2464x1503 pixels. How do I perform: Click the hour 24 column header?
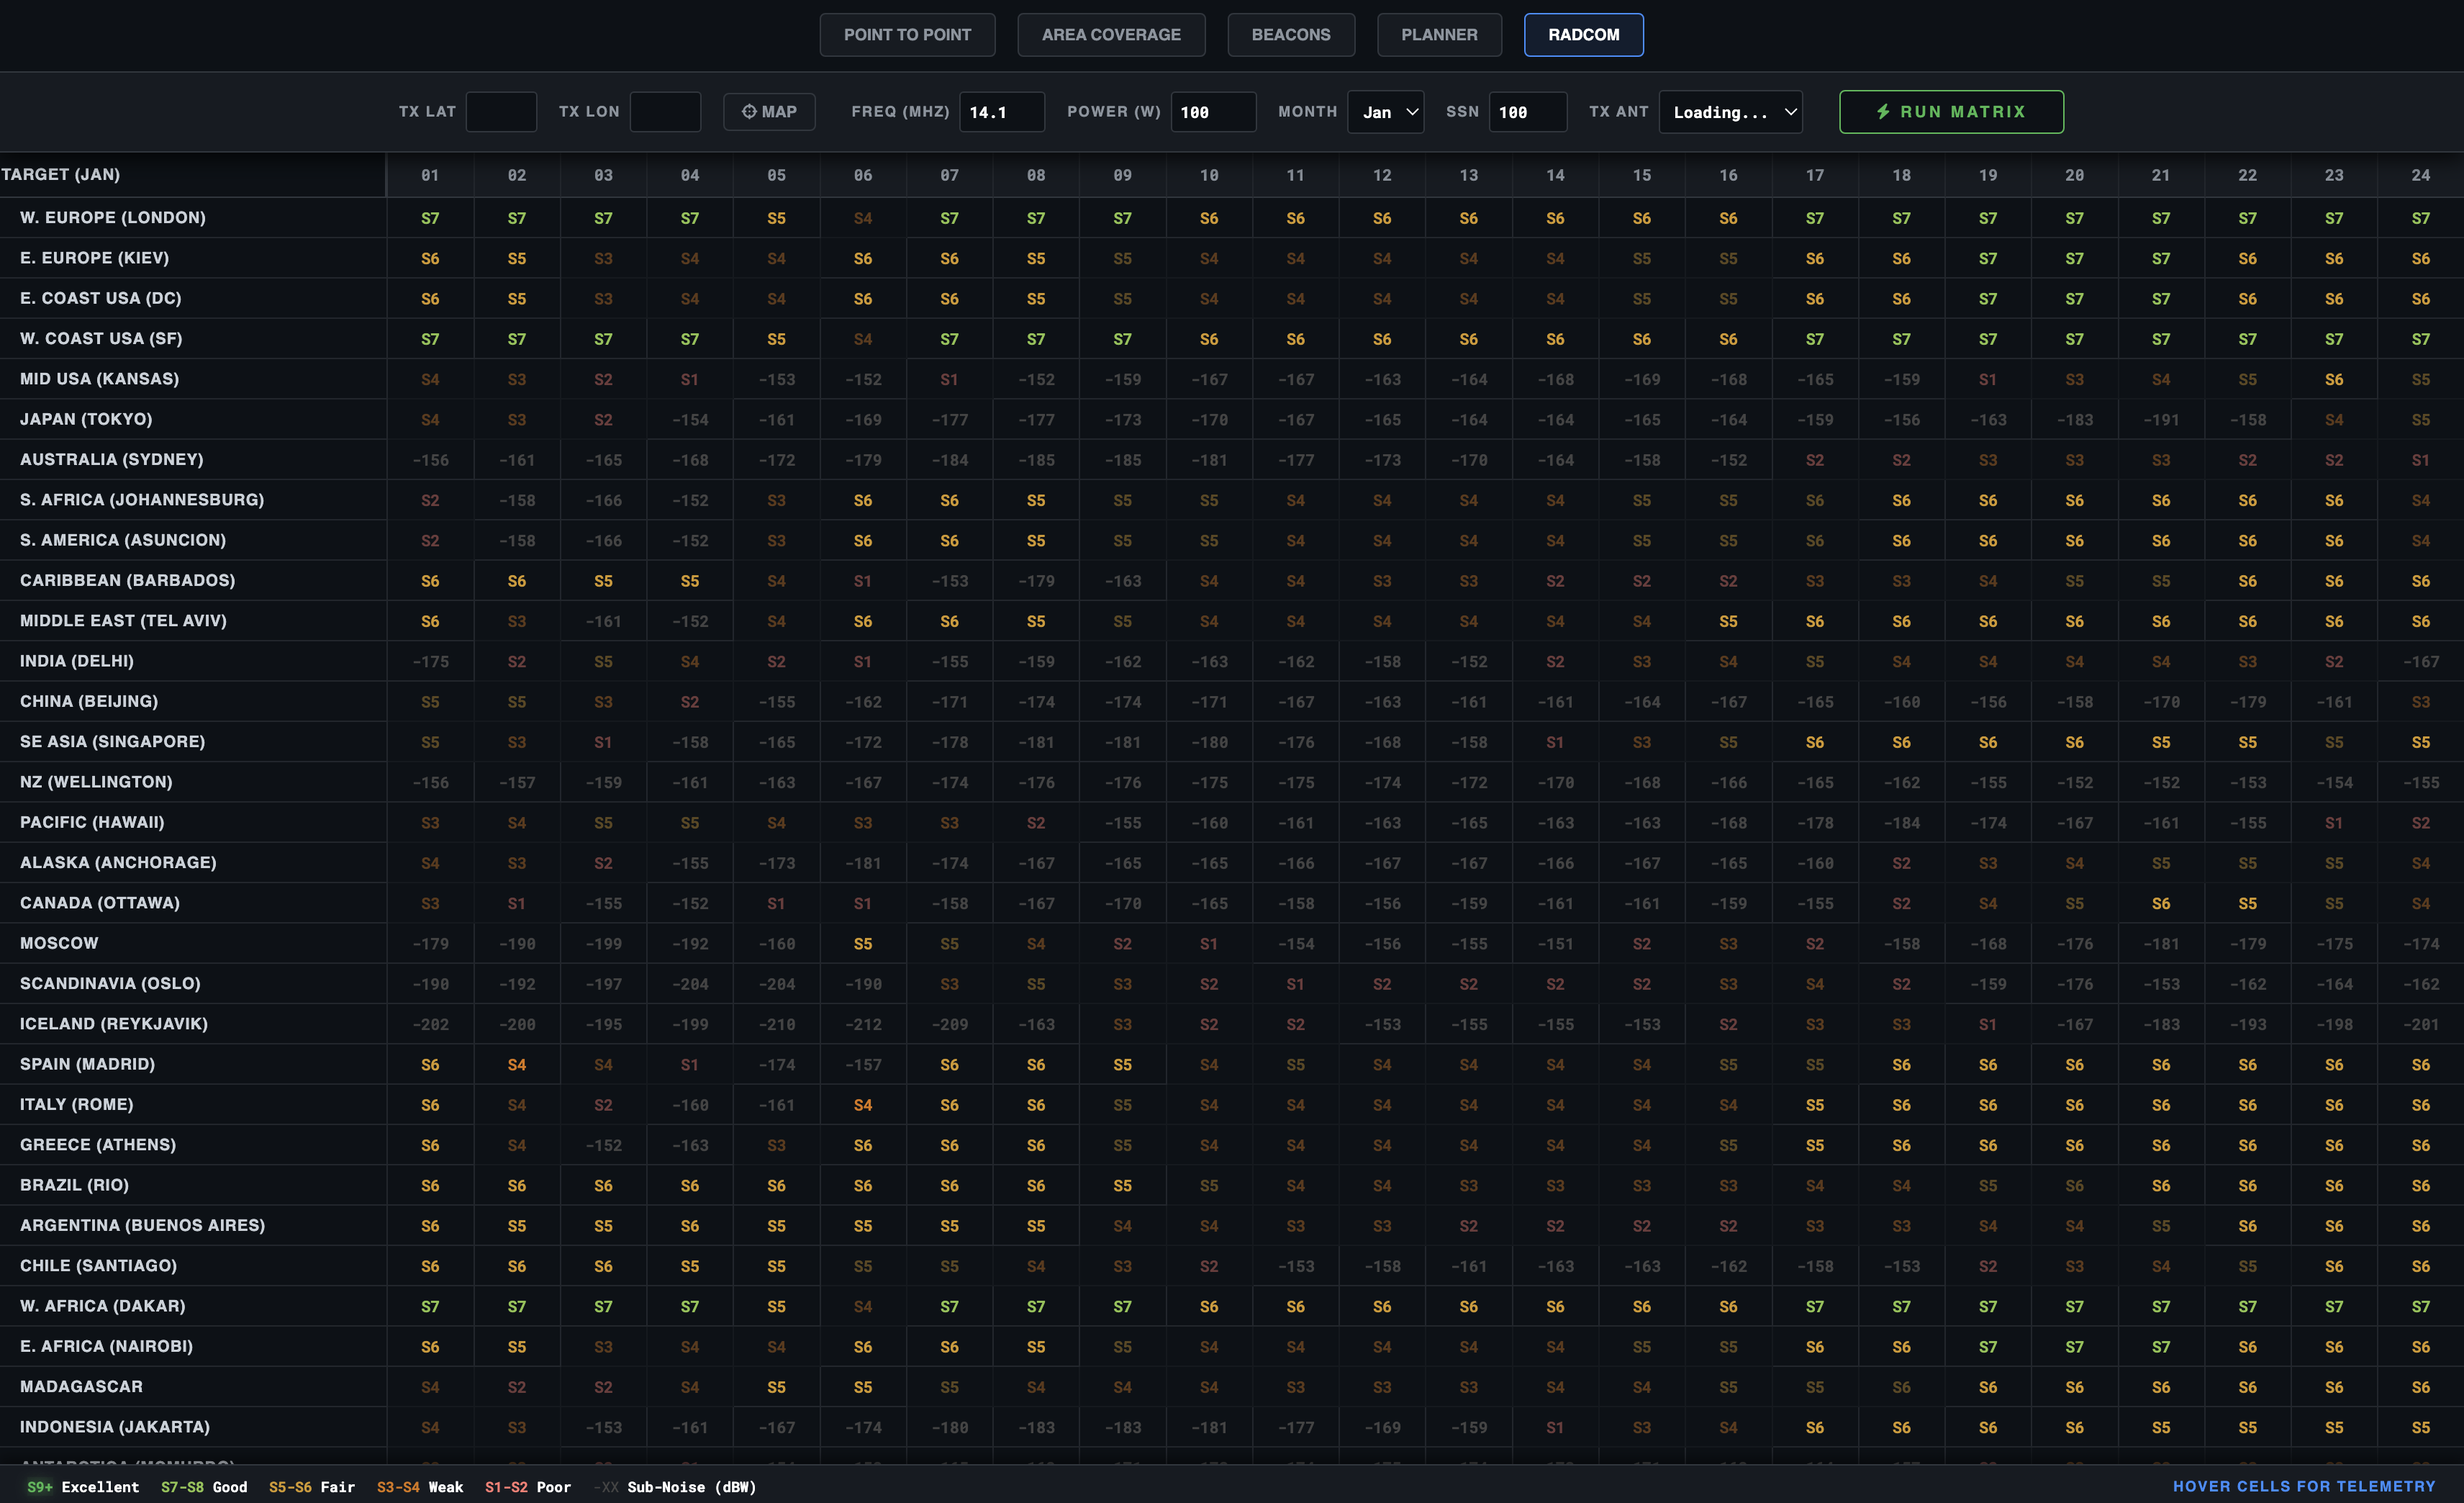tap(2420, 175)
